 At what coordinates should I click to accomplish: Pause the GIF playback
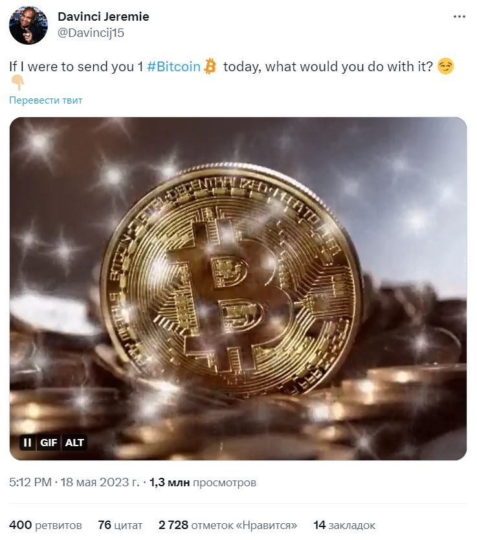(28, 442)
